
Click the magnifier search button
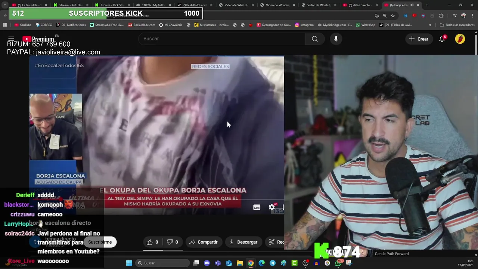(x=315, y=39)
